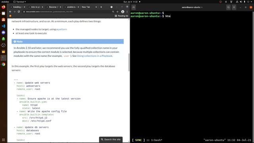Click the microphone icon in the top bar
254x143 pixels.
[x=244, y=2]
